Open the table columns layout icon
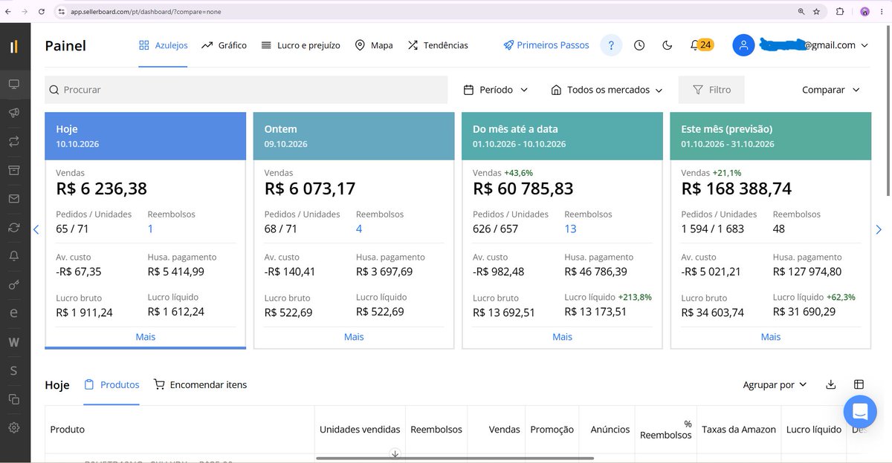 859,384
